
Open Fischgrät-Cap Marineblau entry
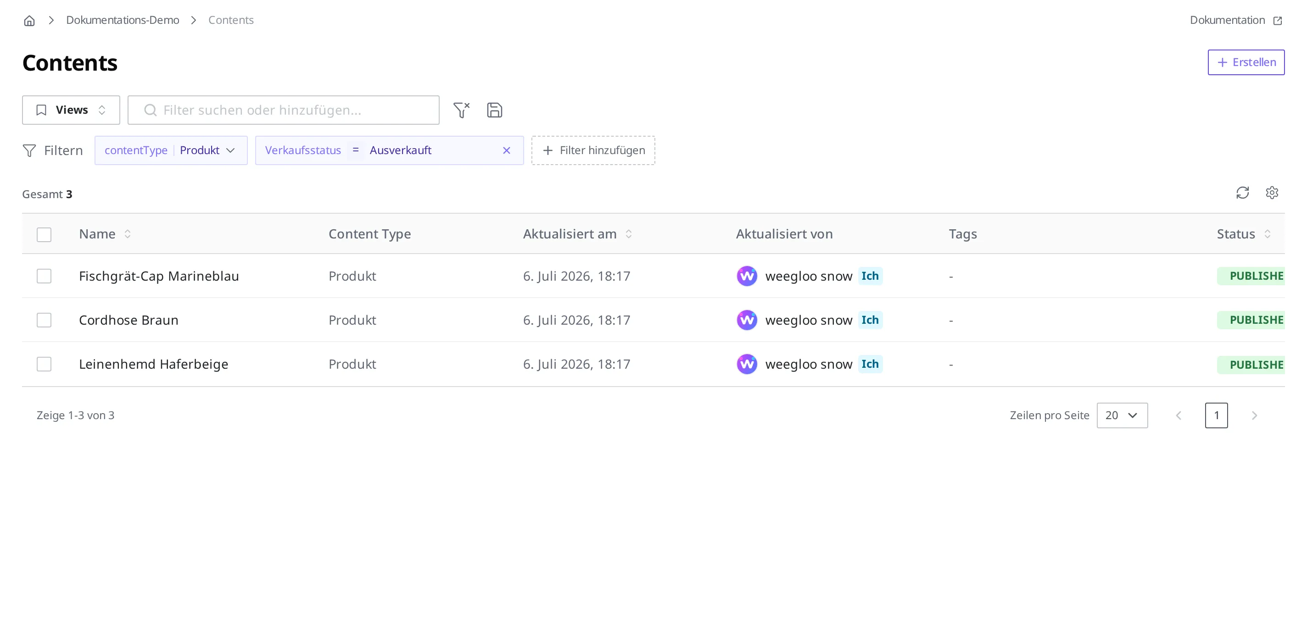(x=159, y=276)
